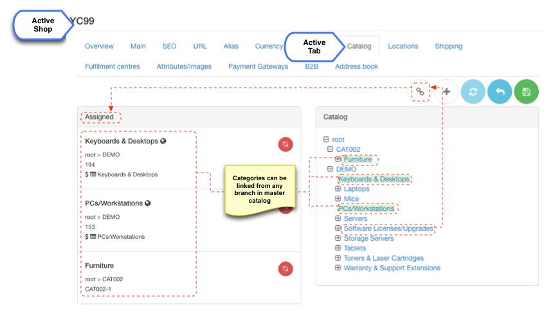Collapse the root node in catalog tree

[326, 140]
